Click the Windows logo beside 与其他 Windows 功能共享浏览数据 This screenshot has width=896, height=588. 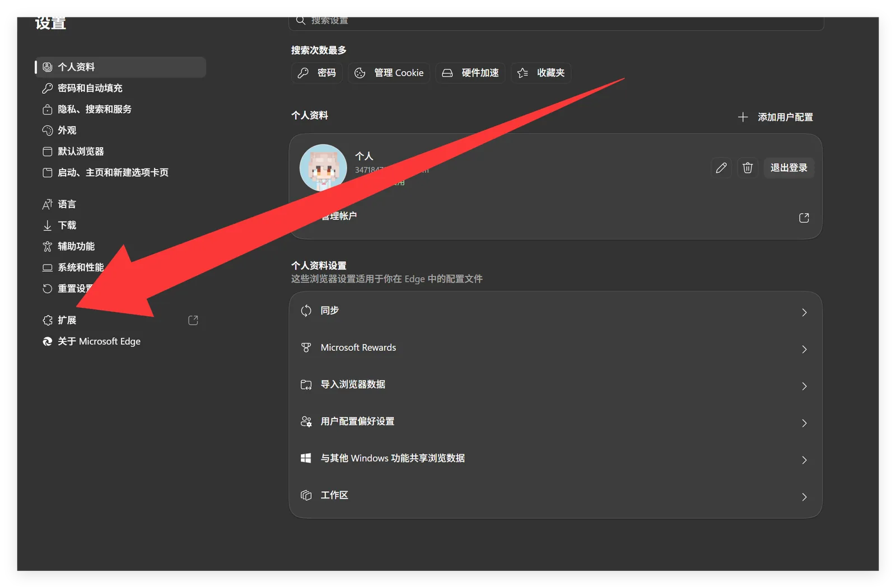(x=306, y=459)
